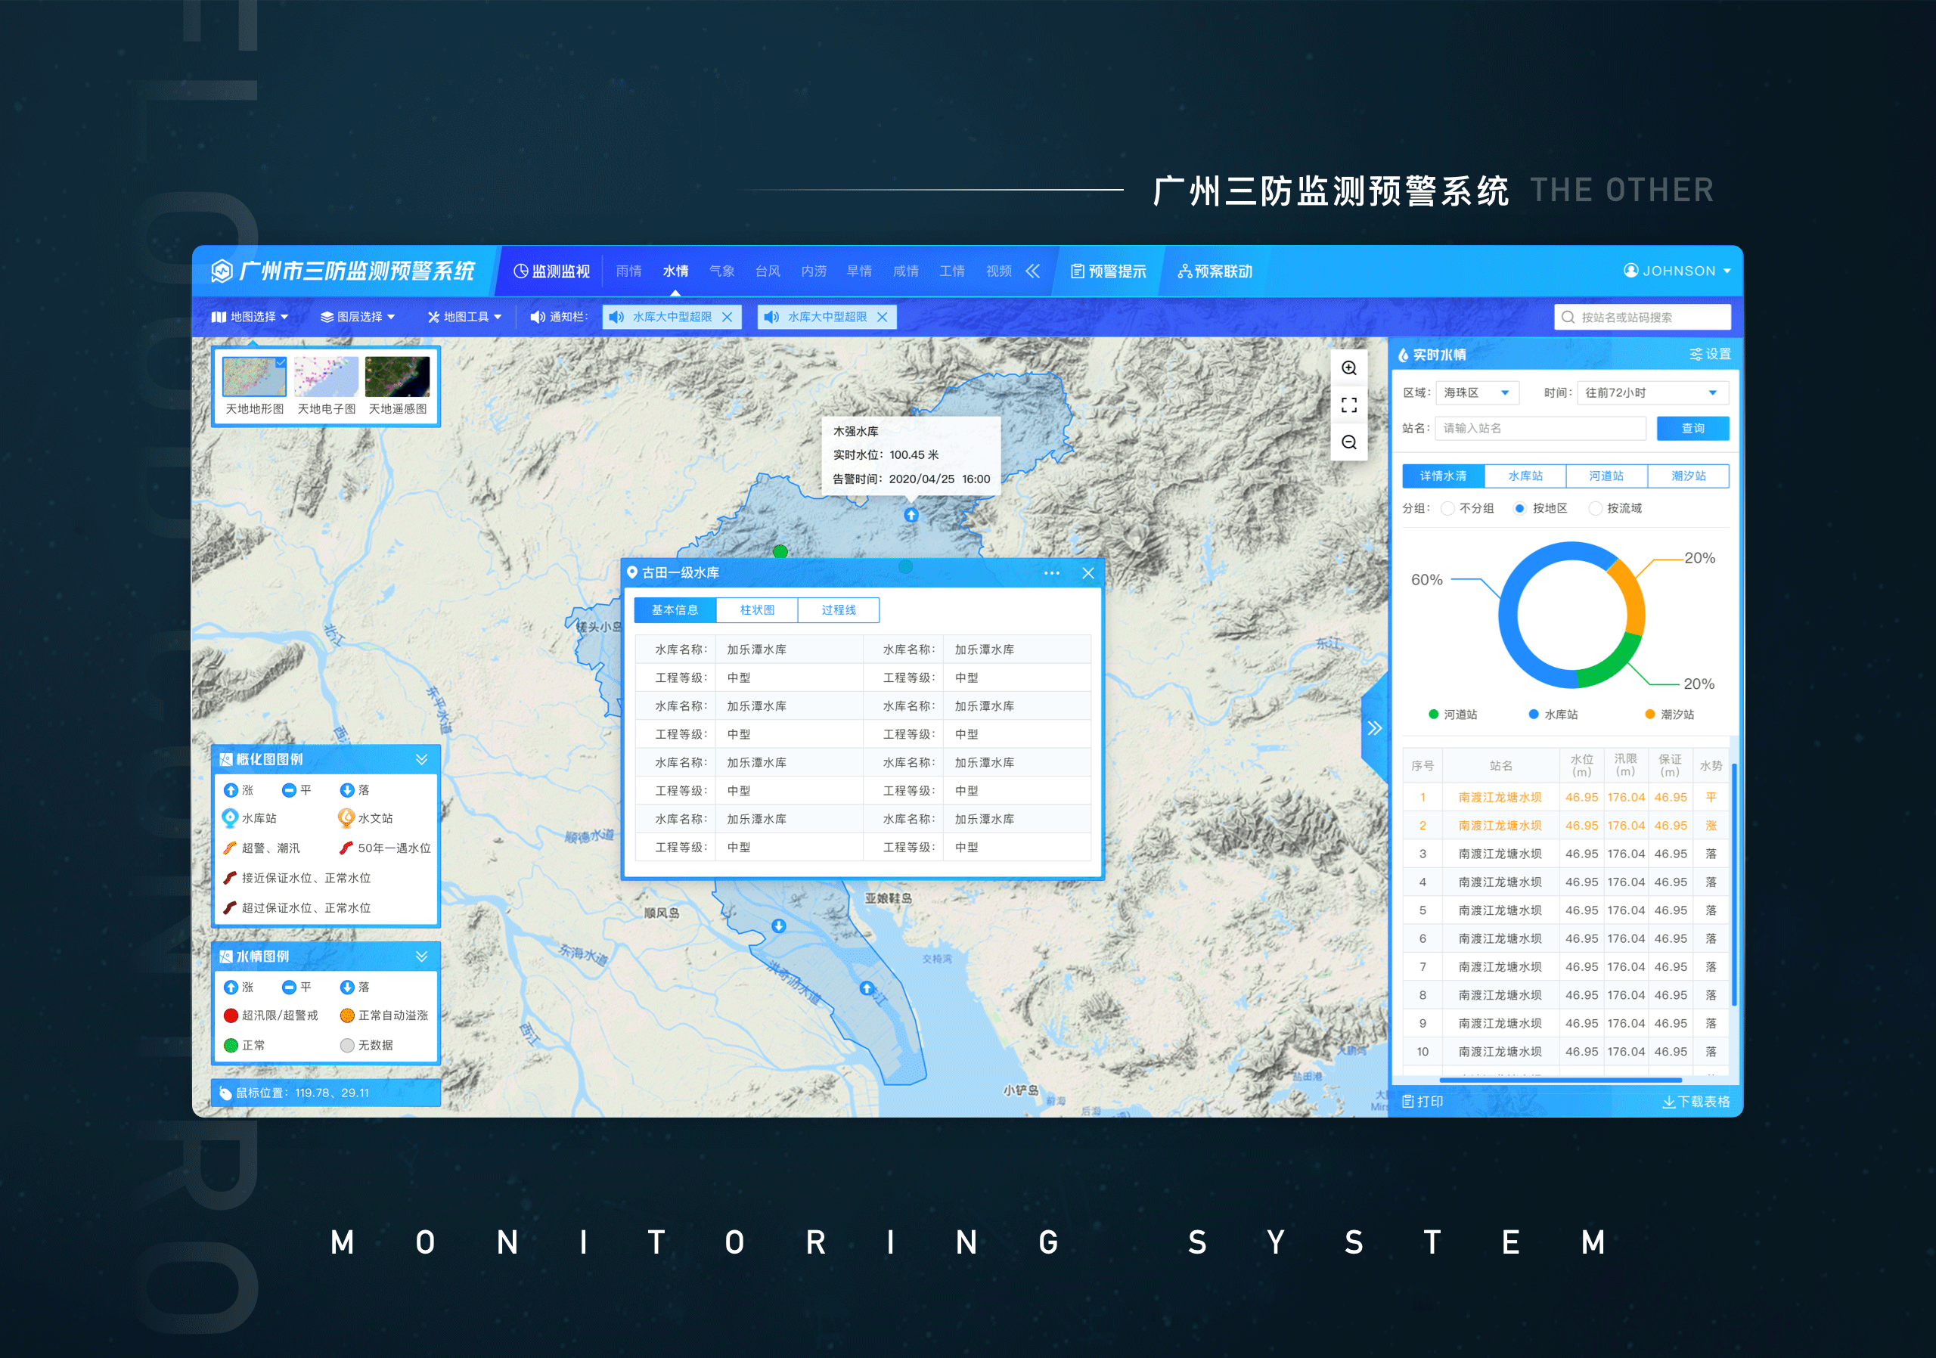1936x1358 pixels.
Task: Open 监测监视 section
Action: [551, 271]
